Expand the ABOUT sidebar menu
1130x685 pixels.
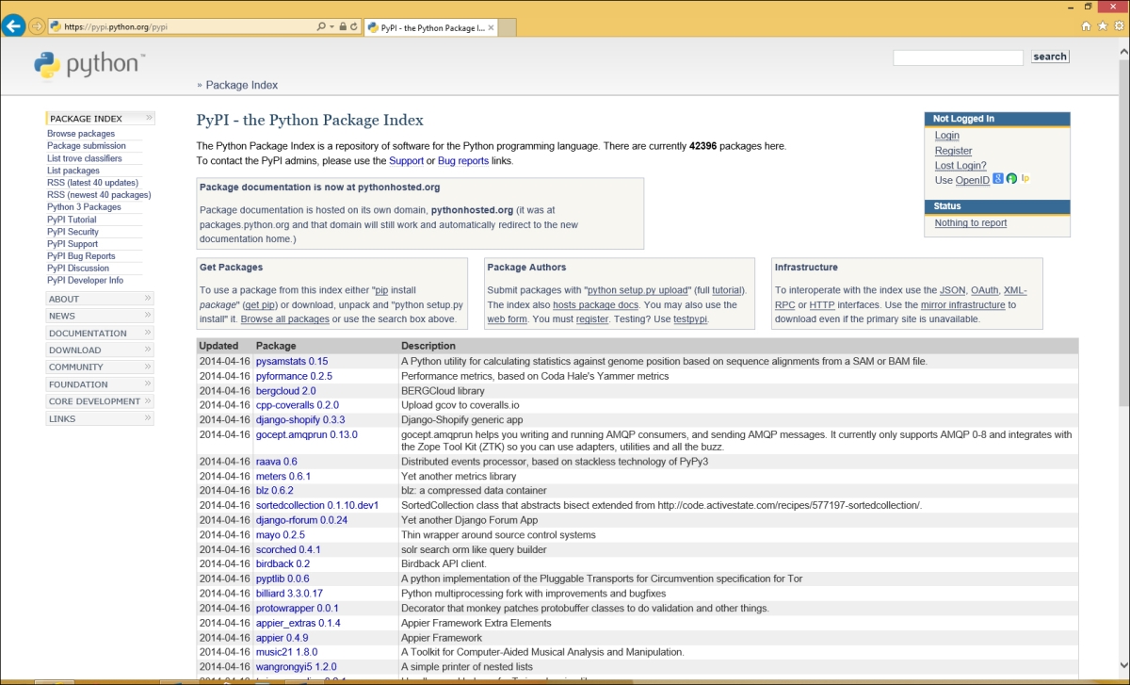[100, 300]
